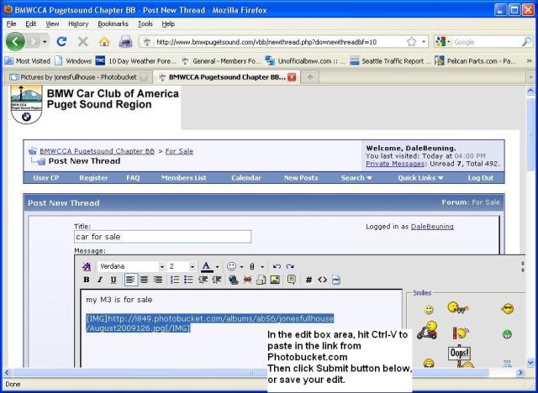Viewport: 538px width, 393px height.
Task: Reload the current page
Action: tap(61, 42)
